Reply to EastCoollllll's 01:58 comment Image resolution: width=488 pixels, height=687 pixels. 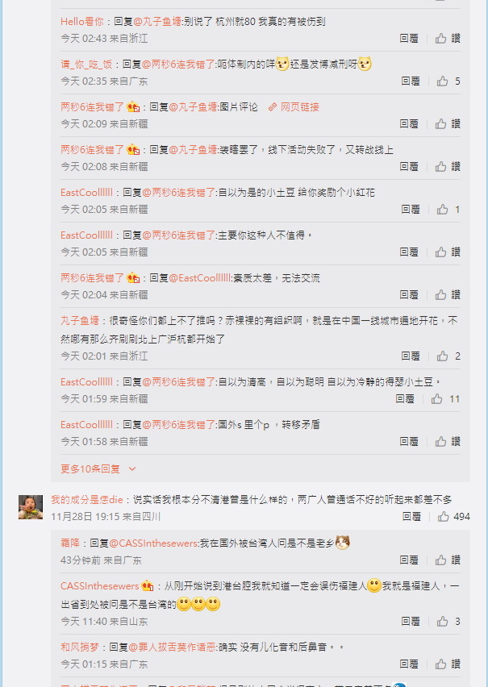(409, 442)
